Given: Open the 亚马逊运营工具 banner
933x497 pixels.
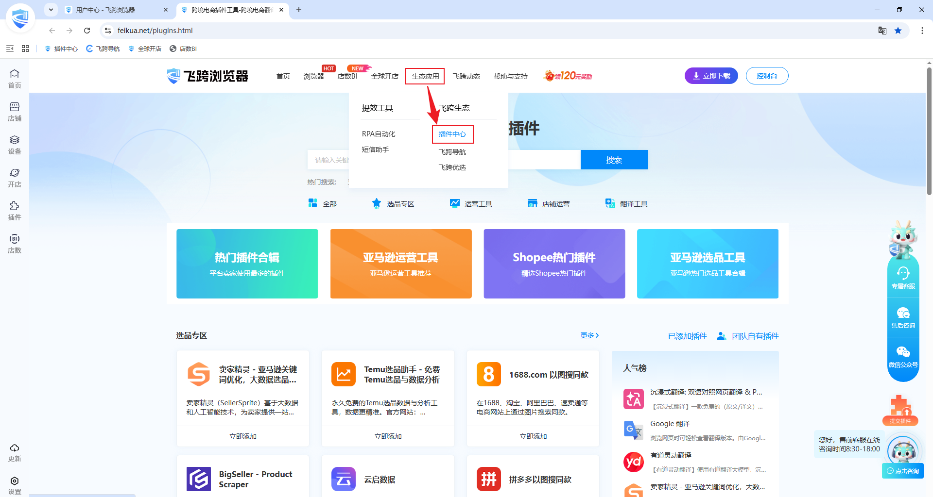Looking at the screenshot, I should coord(401,264).
